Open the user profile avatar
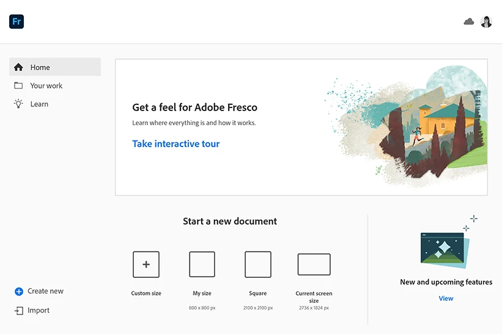Viewport: 502px width, 334px height. pyautogui.click(x=486, y=22)
